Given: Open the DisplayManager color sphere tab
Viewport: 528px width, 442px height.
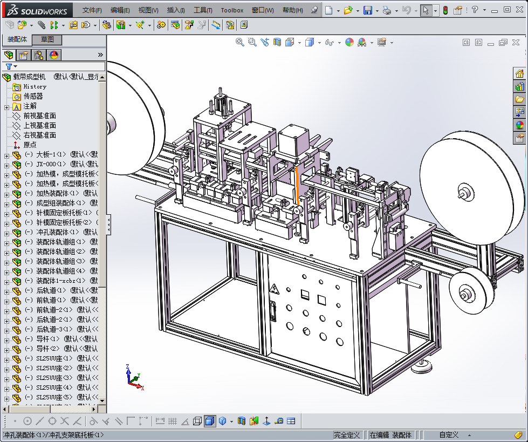Looking at the screenshot, I should 54,55.
